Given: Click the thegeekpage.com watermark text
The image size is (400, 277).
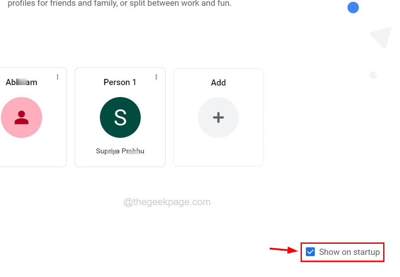Looking at the screenshot, I should pyautogui.click(x=167, y=202).
